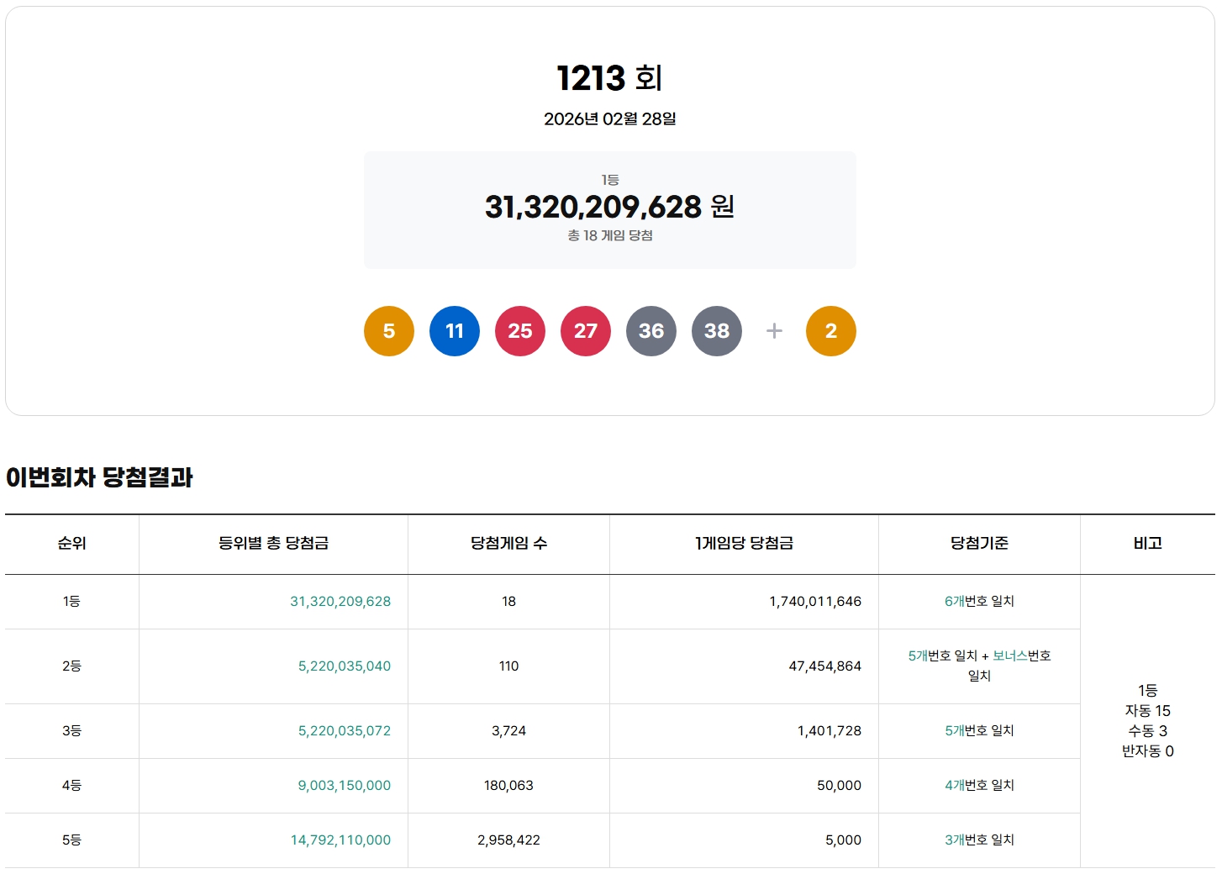Click the 4등 rank cell

pos(72,786)
